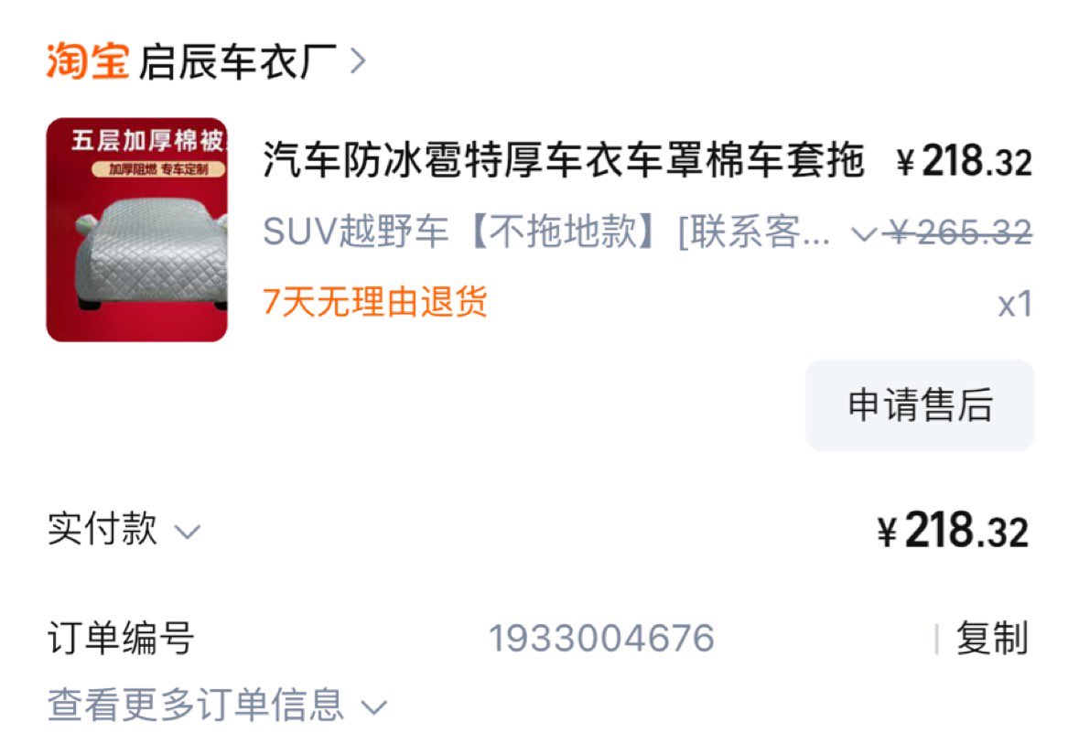Expand the 实付款 details chevron
Screen dimensions: 1079x754
[x=188, y=532]
